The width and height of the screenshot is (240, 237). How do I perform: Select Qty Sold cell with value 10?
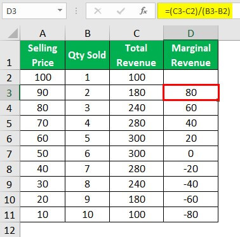coord(88,215)
